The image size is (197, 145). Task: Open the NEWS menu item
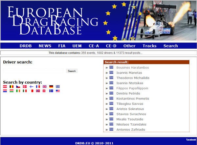(x=45, y=46)
